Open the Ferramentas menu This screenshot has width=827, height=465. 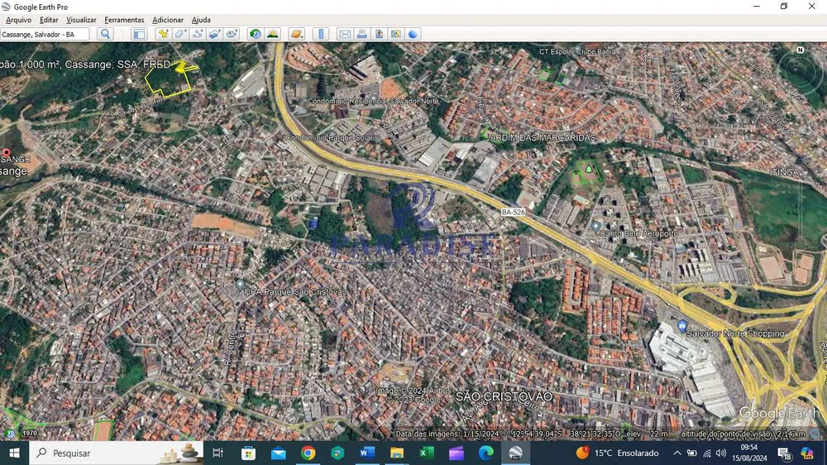coord(124,20)
